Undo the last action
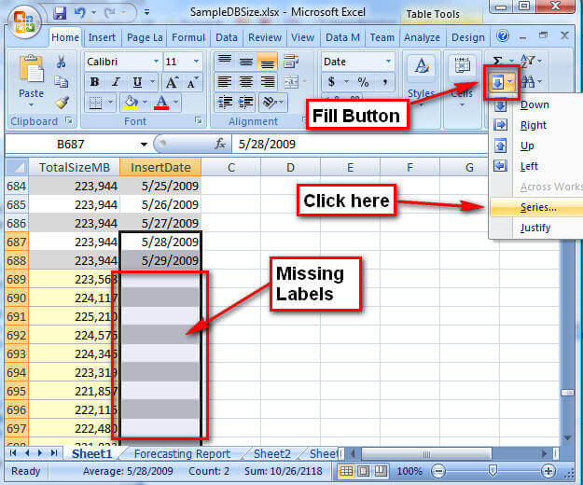The image size is (583, 485). (x=80, y=13)
